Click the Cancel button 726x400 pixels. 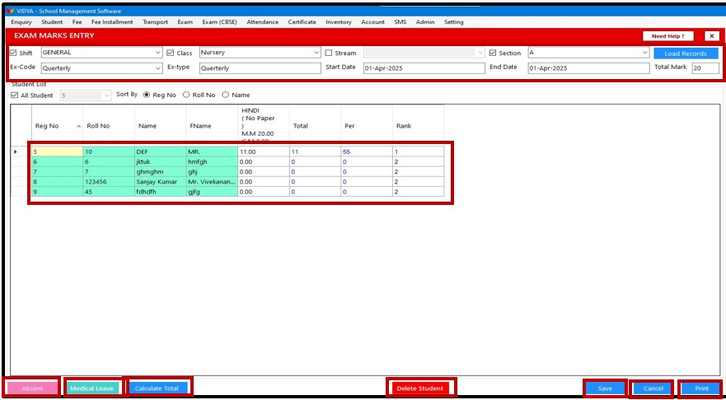pos(653,388)
